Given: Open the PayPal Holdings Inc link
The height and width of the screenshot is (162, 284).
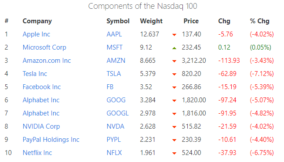Looking at the screenshot, I should 51,140.
